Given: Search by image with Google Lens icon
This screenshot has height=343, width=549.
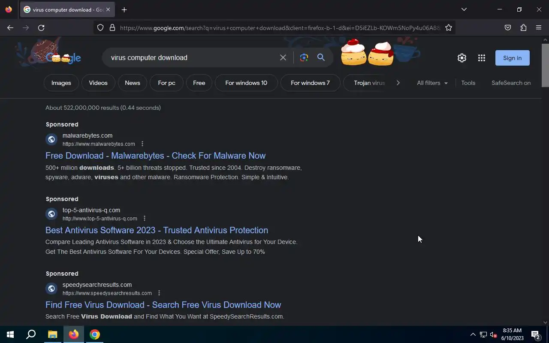Looking at the screenshot, I should [x=304, y=57].
